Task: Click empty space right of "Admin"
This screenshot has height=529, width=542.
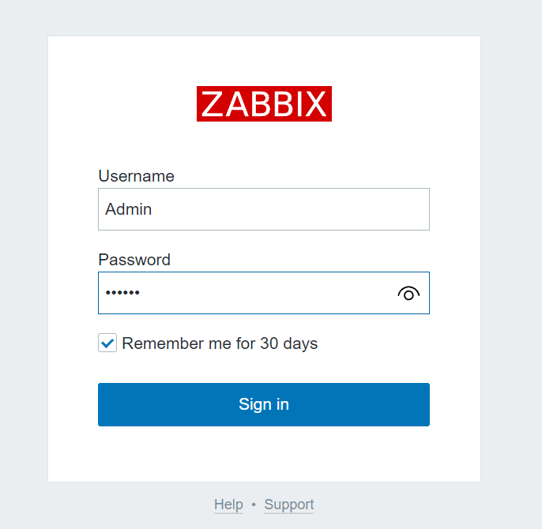Action: pyautogui.click(x=291, y=209)
